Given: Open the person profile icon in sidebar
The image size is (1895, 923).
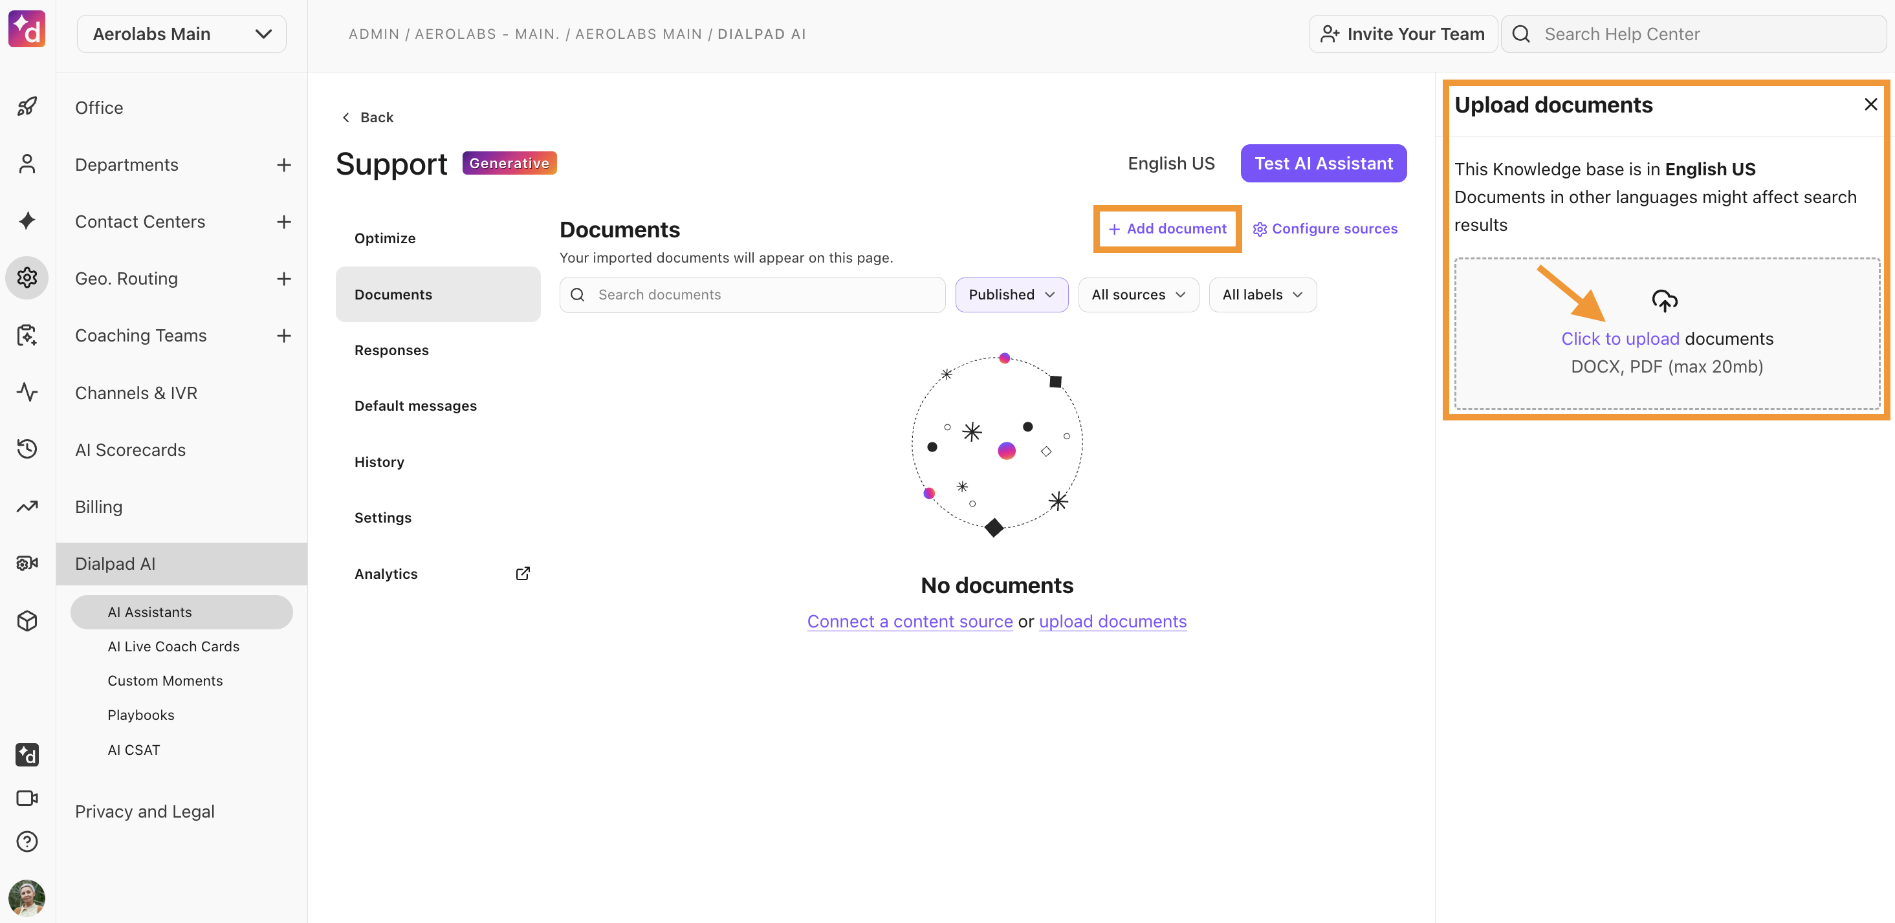Looking at the screenshot, I should (x=27, y=163).
